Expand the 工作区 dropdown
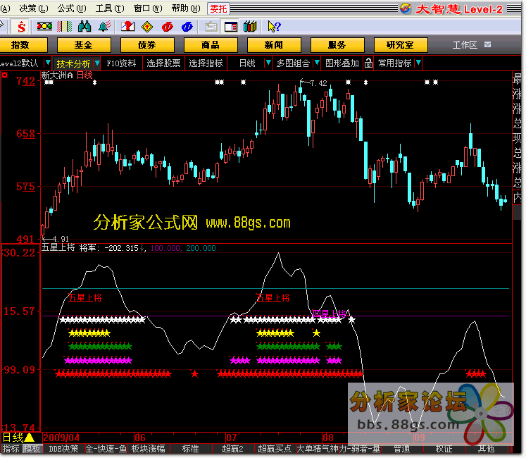Image resolution: width=526 pixels, height=458 pixels. pos(488,44)
